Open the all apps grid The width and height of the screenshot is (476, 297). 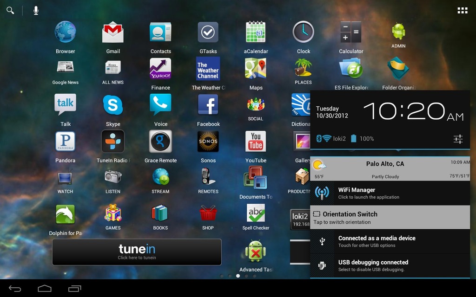[x=463, y=11]
